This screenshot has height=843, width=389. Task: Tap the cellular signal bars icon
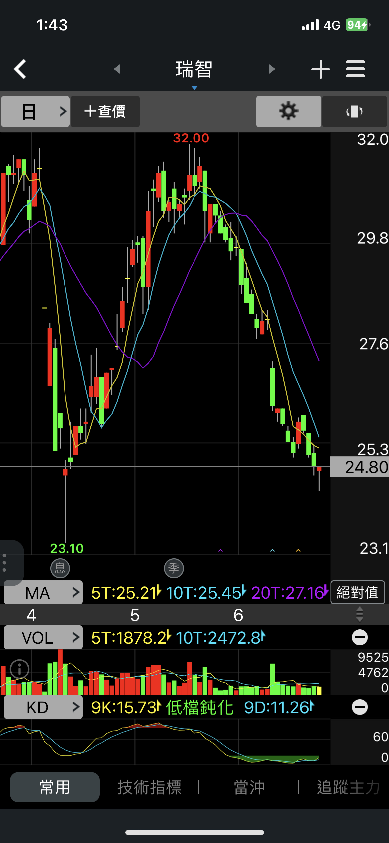310,25
